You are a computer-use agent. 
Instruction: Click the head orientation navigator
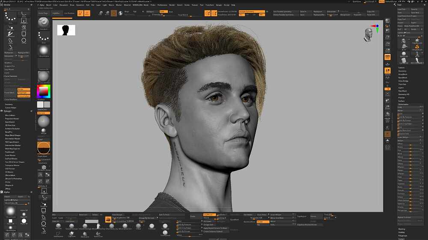tap(368, 35)
